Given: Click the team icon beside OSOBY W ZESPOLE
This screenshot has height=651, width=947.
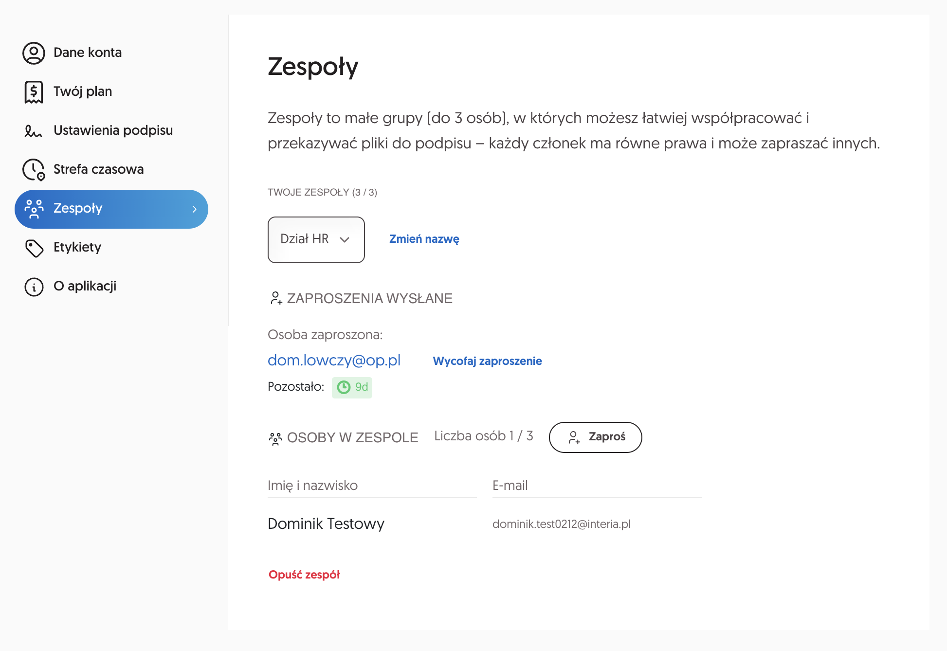Looking at the screenshot, I should coord(275,439).
